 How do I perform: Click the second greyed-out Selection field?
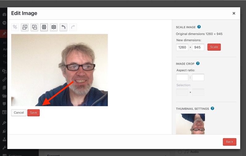198,92
